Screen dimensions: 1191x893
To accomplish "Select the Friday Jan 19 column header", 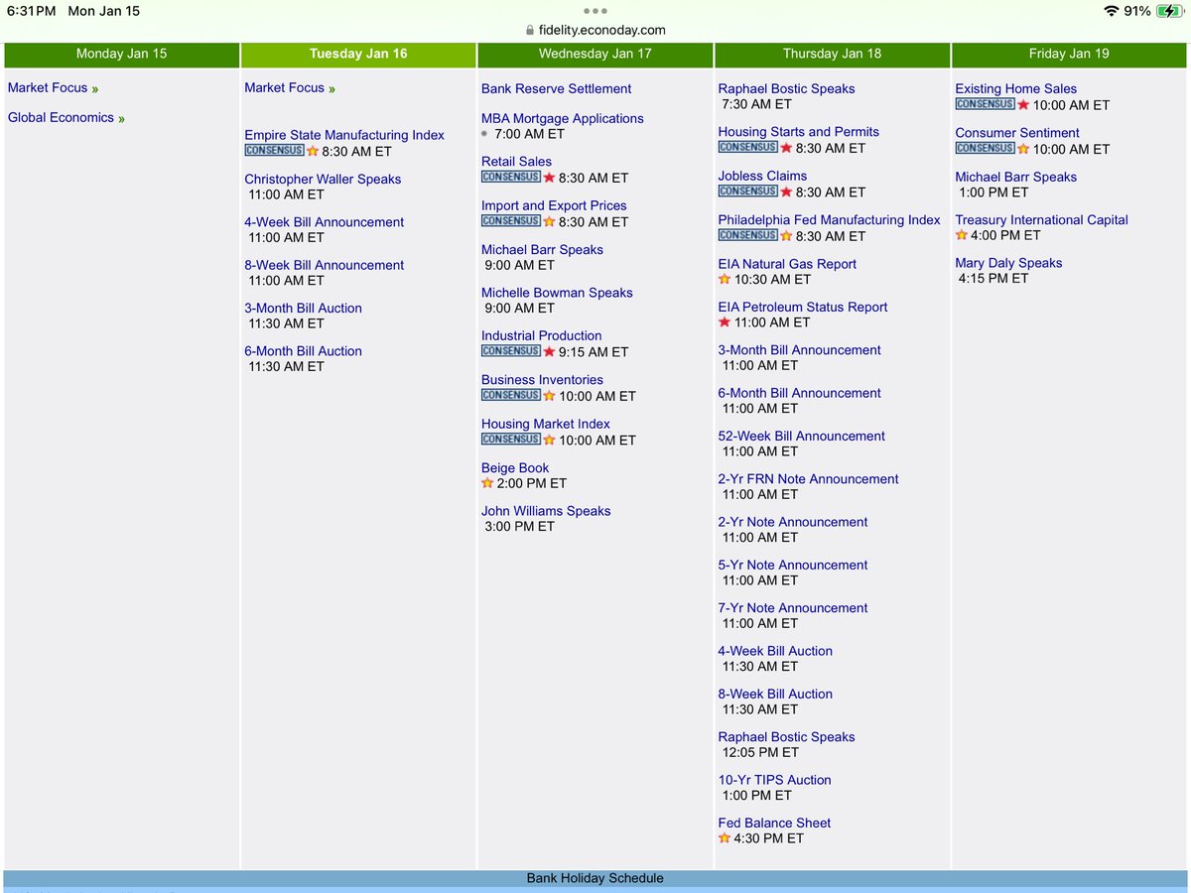I will click(x=1069, y=54).
